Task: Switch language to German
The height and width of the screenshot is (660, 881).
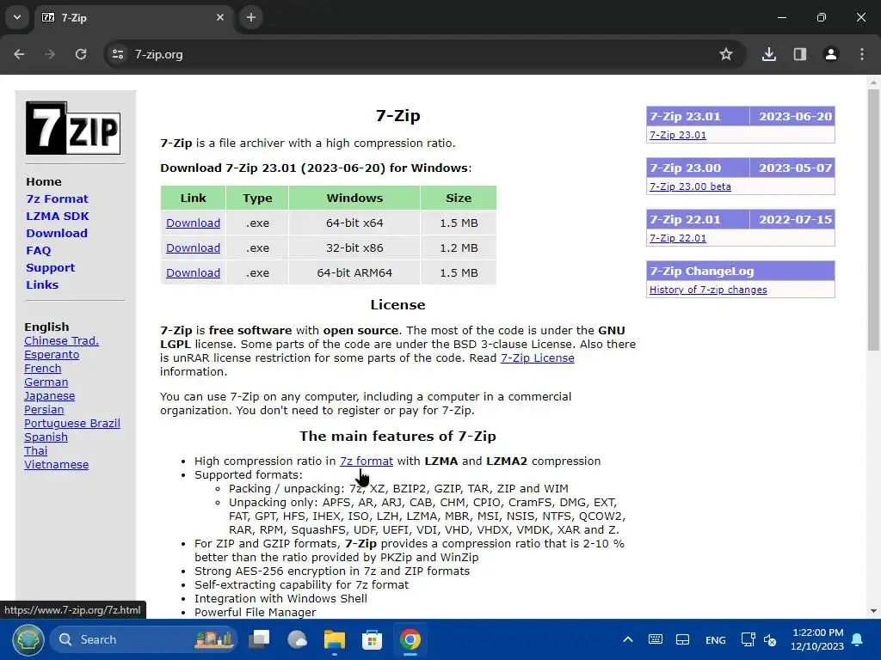Action: pyautogui.click(x=46, y=382)
